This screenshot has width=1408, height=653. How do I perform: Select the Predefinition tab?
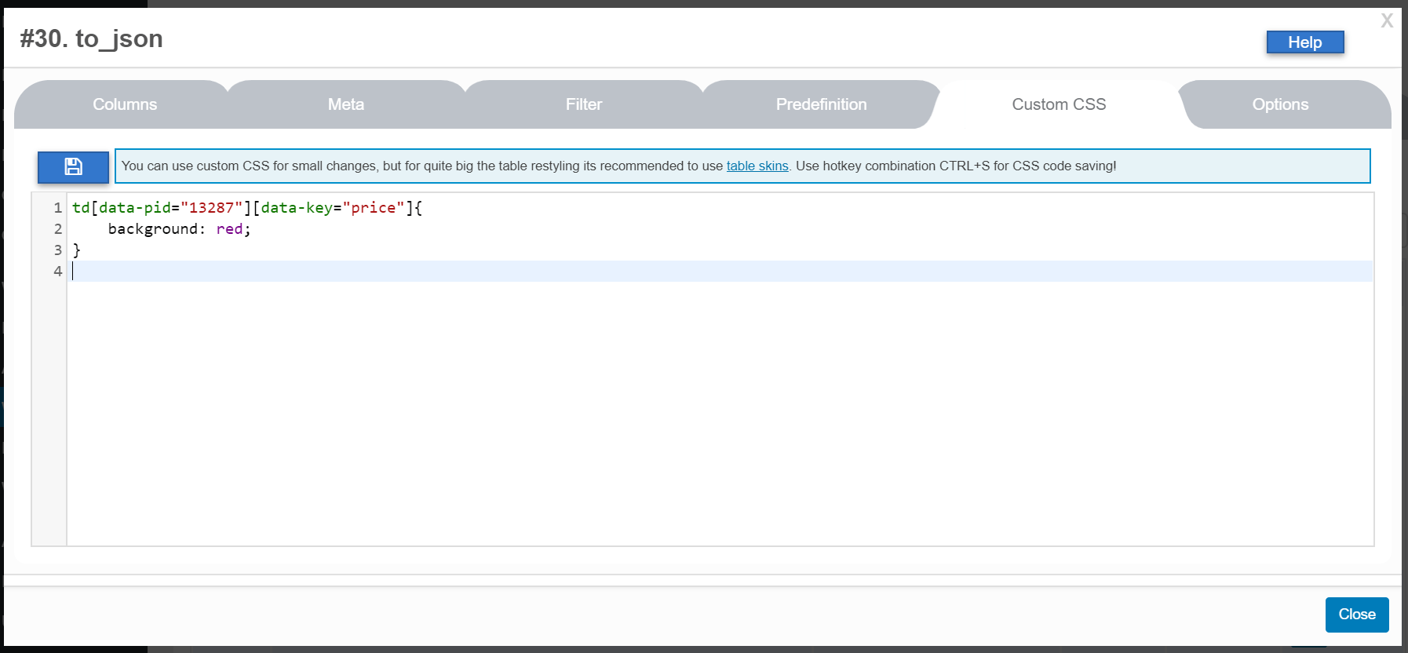tap(821, 104)
